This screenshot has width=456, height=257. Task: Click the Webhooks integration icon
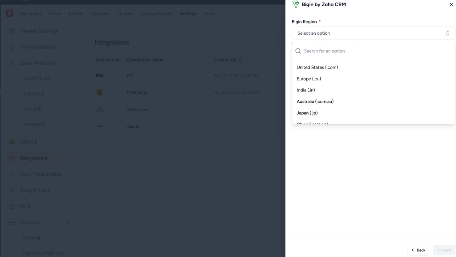[x=100, y=109]
